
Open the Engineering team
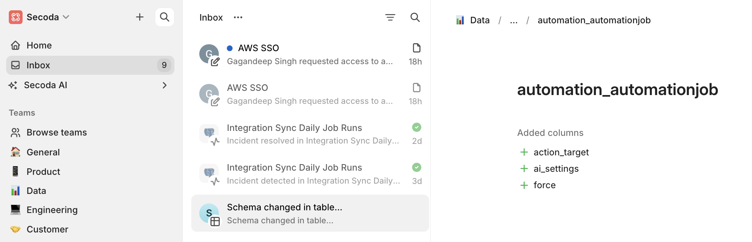click(x=52, y=210)
